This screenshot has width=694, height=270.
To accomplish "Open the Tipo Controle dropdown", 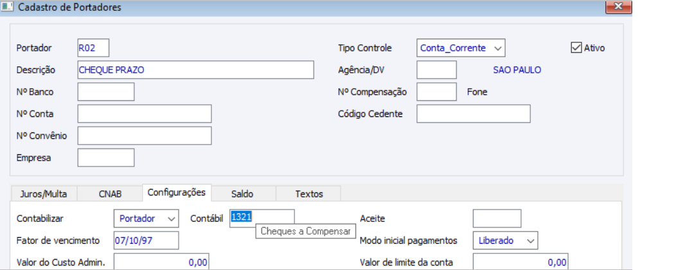I will [x=461, y=48].
